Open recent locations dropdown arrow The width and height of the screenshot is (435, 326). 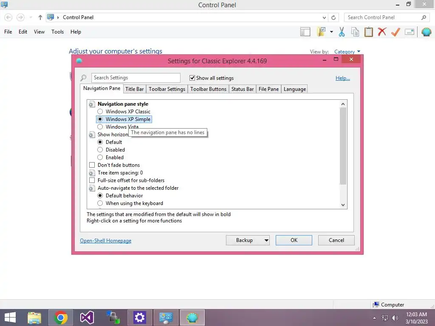pyautogui.click(x=31, y=17)
